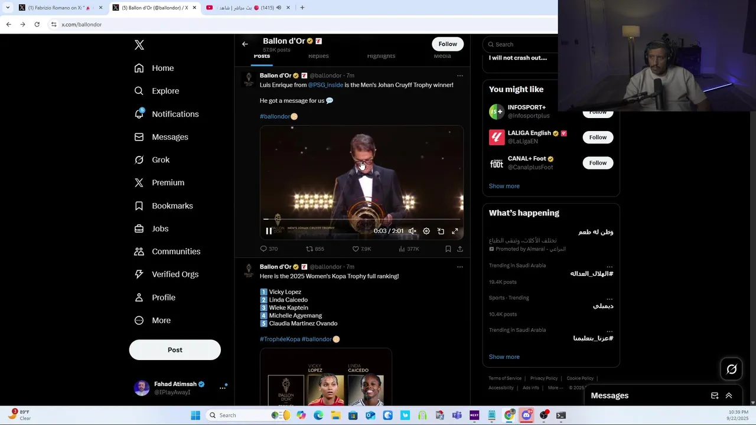The height and width of the screenshot is (425, 756).
Task: Open more options on Kopa Trophy post
Action: click(x=460, y=267)
